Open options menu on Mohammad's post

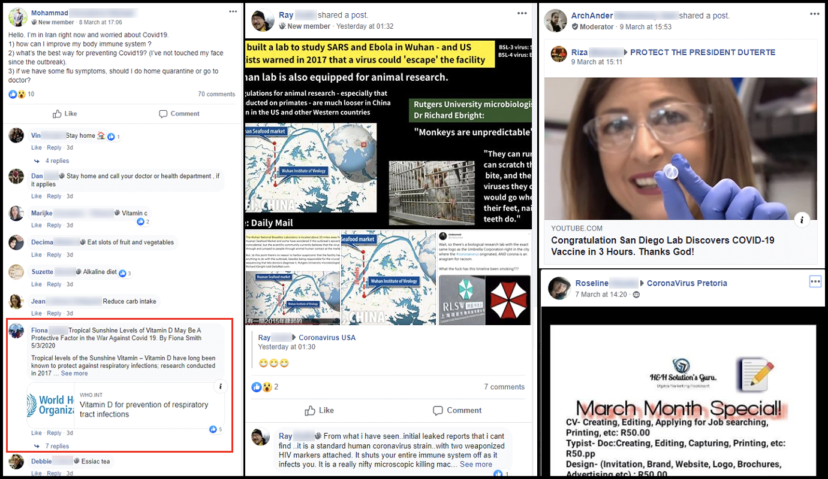coord(233,11)
